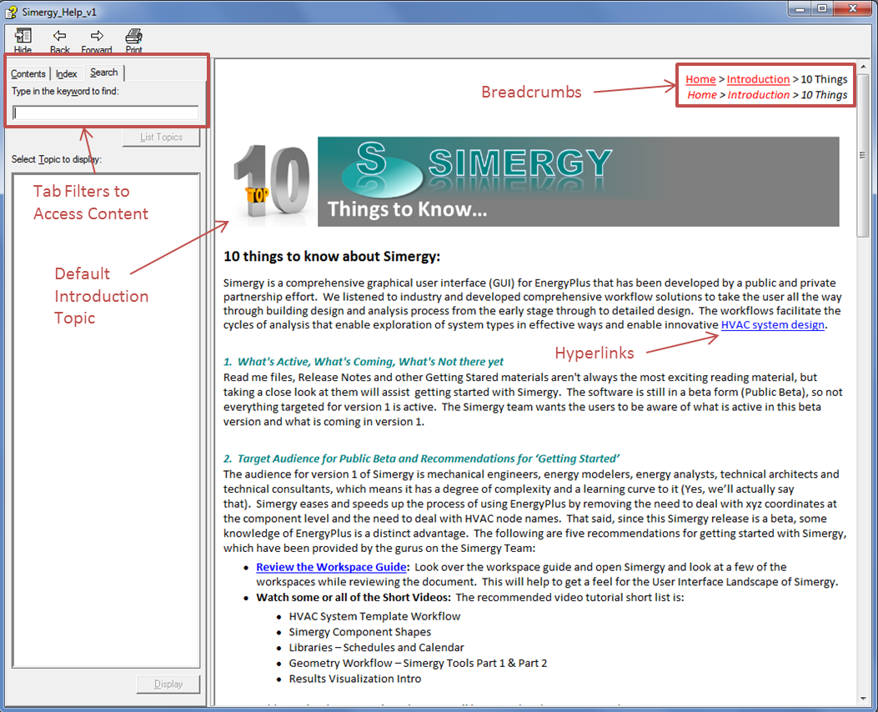Open the Index tab

click(67, 74)
